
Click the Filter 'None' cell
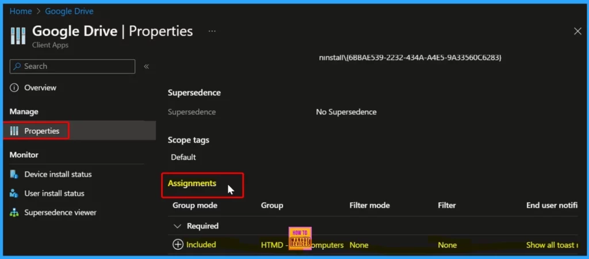448,245
